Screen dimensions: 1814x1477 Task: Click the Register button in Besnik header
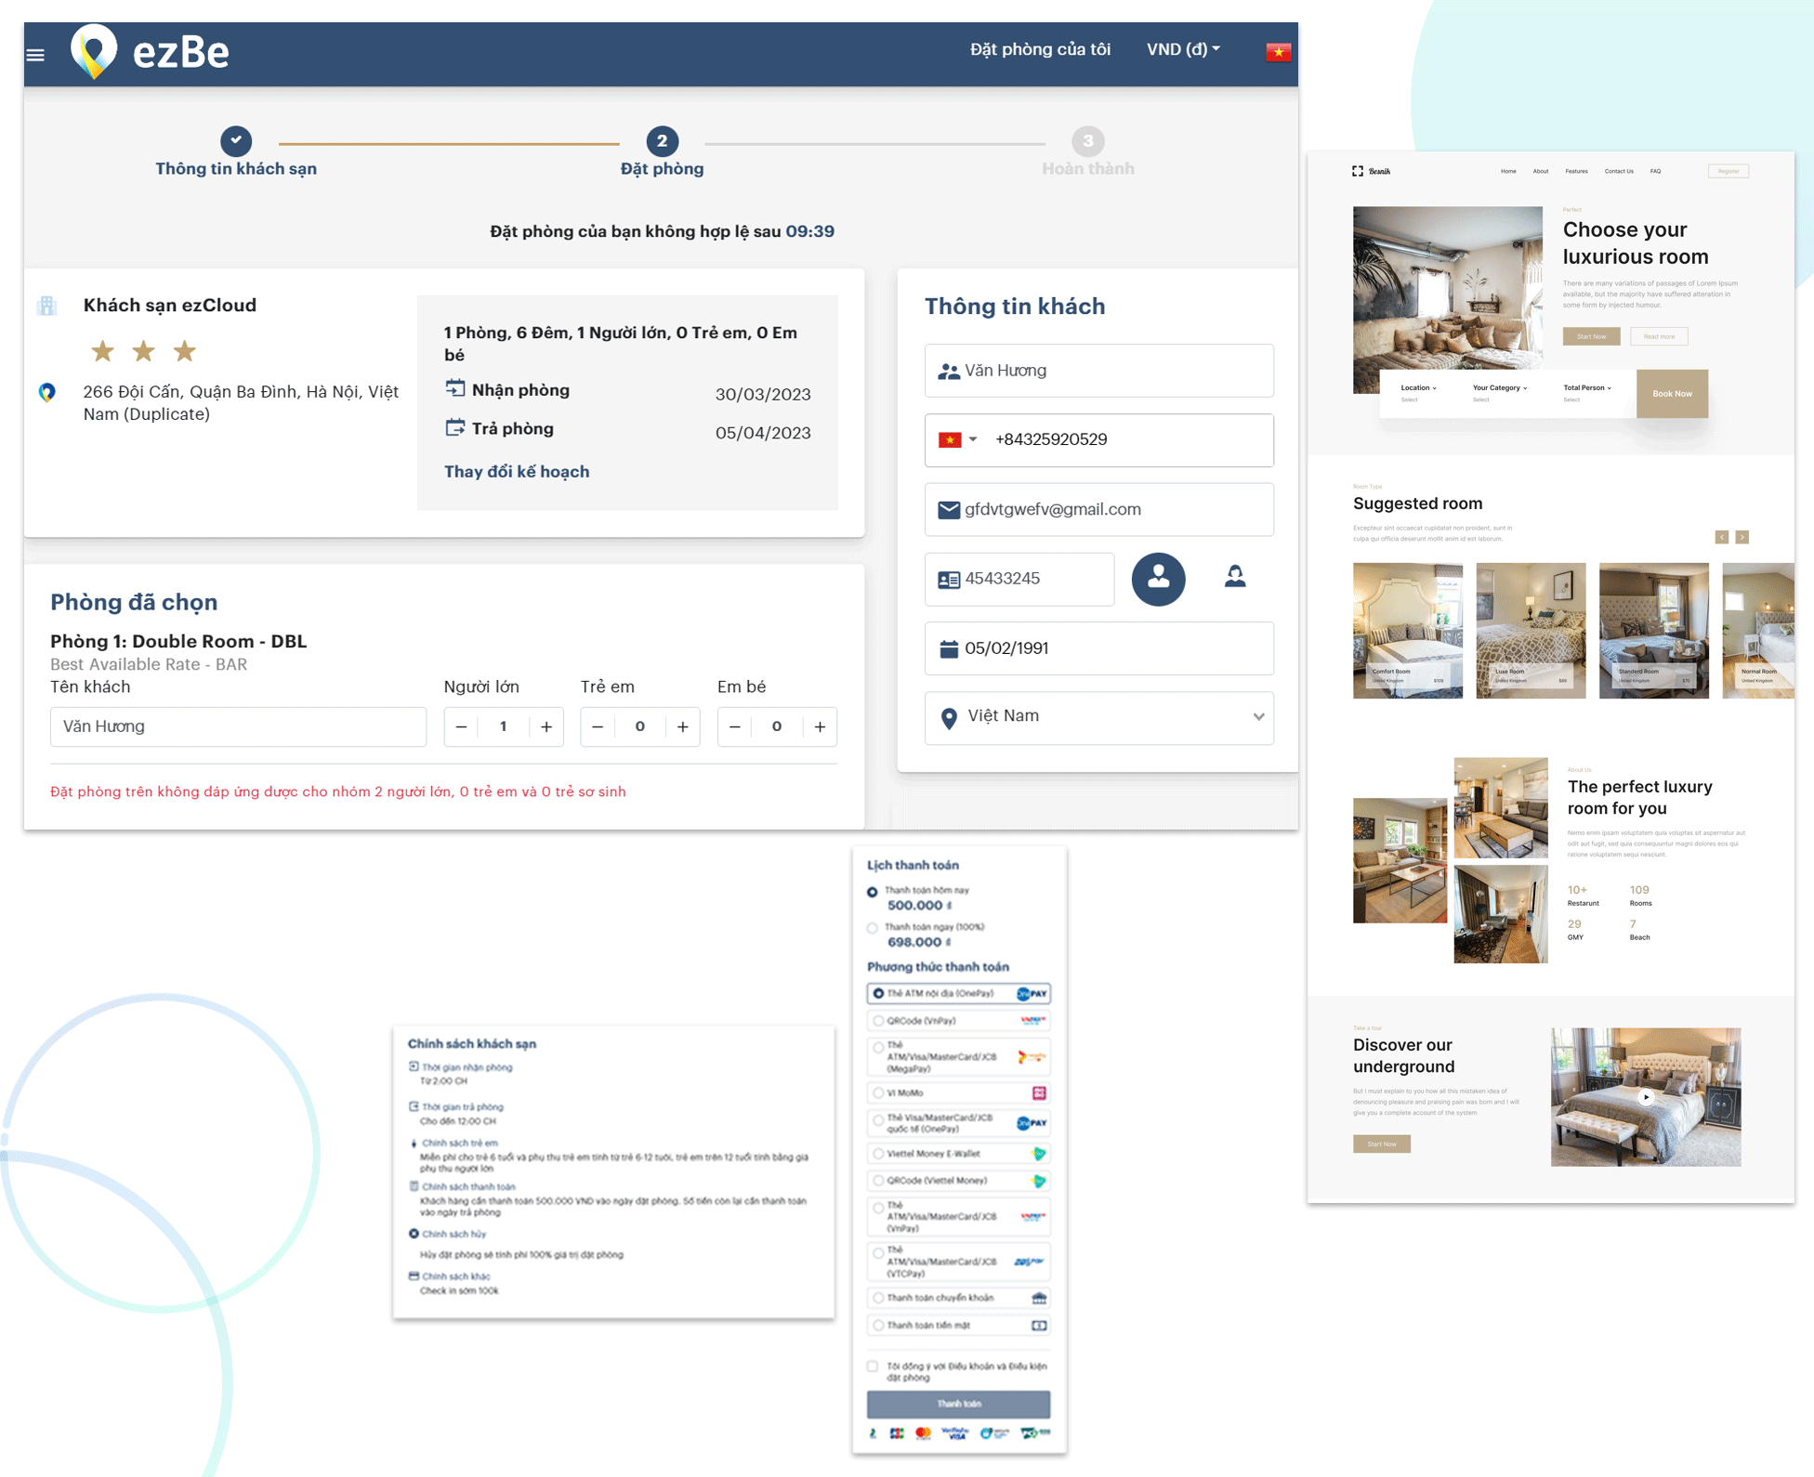pos(1729,171)
